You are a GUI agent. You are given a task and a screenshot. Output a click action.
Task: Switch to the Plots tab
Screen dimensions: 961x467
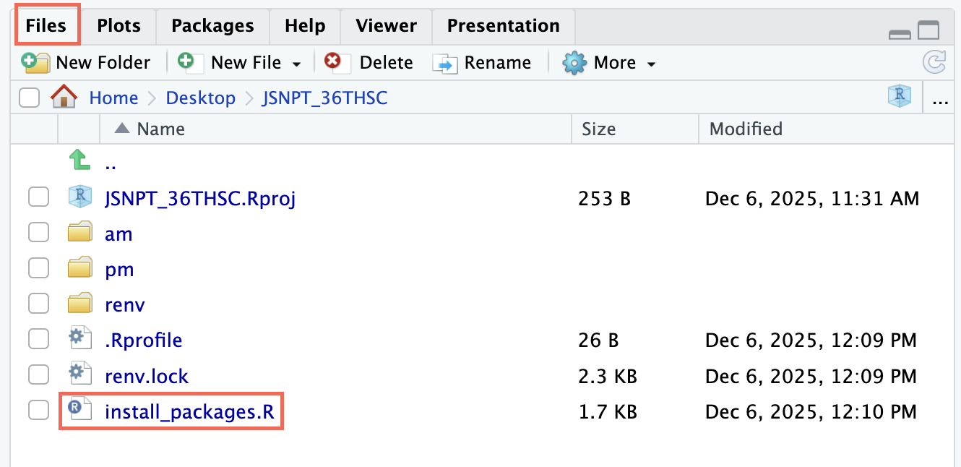coord(118,26)
